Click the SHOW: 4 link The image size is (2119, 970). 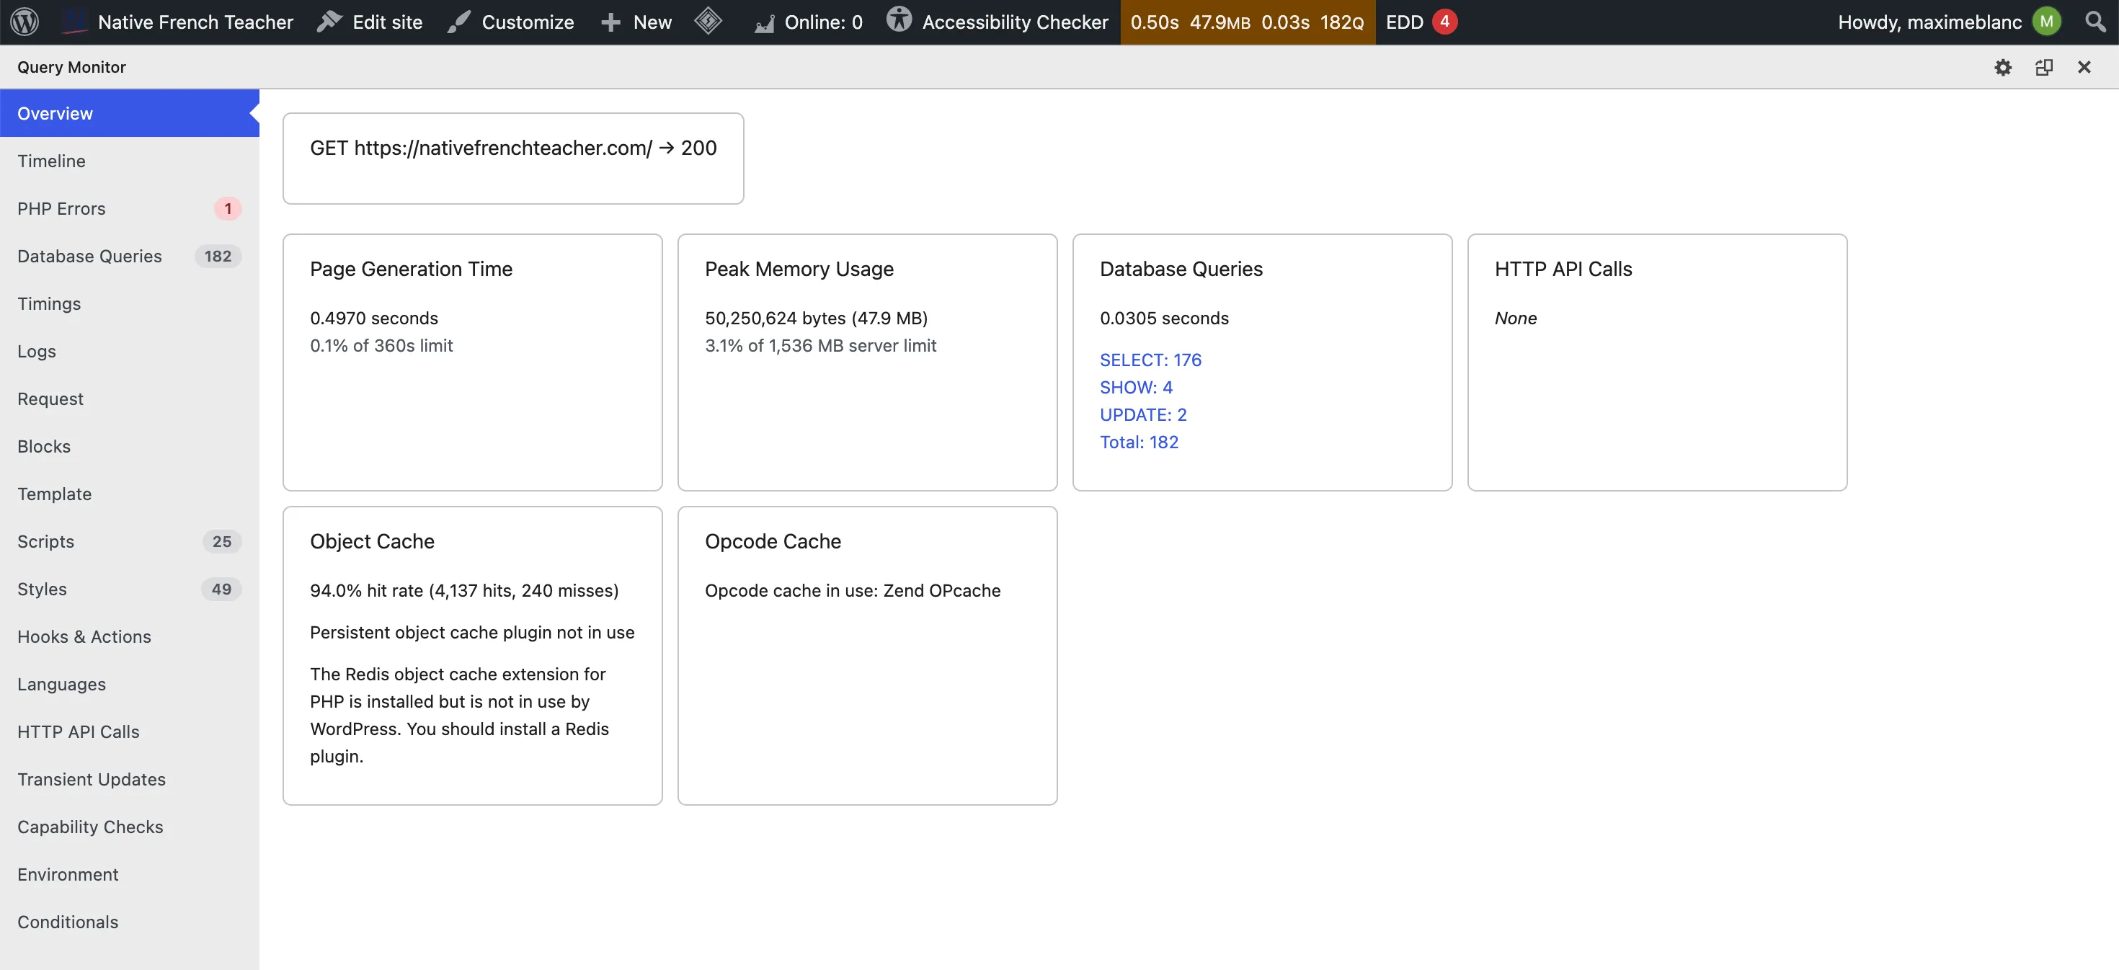(1136, 388)
